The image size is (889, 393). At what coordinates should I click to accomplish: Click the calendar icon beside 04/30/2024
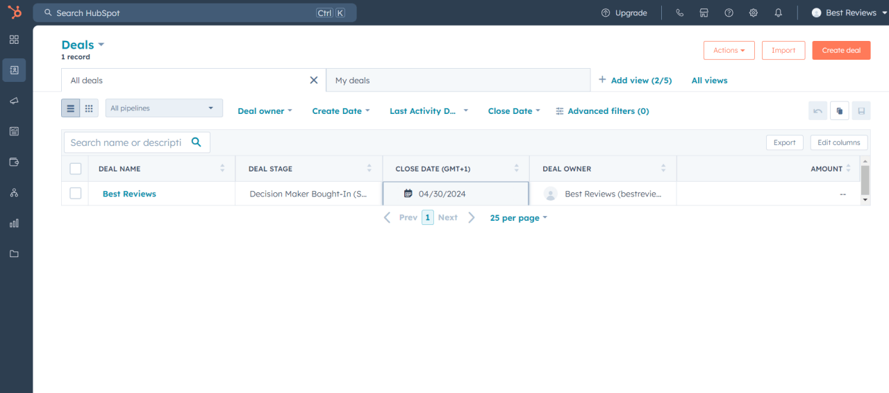pyautogui.click(x=408, y=194)
